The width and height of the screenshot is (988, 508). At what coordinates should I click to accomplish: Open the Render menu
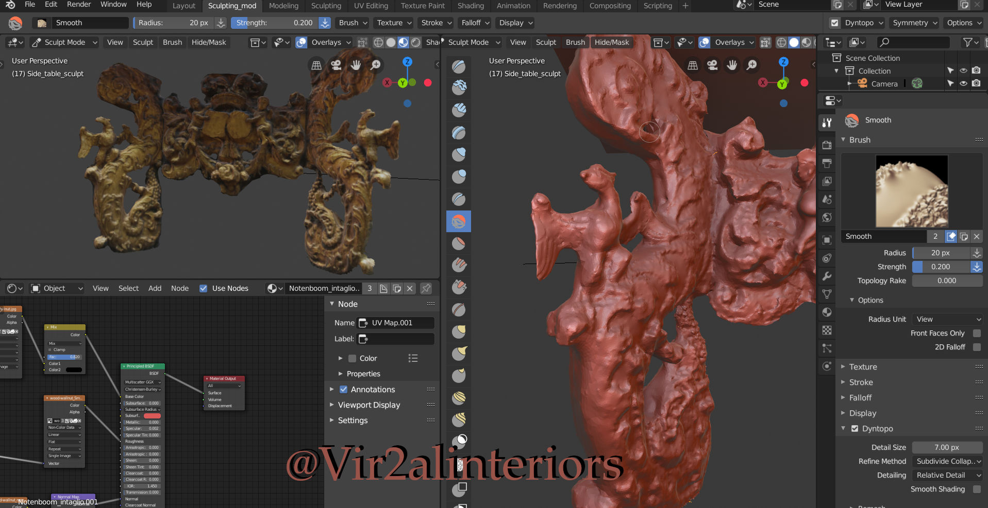(x=79, y=5)
